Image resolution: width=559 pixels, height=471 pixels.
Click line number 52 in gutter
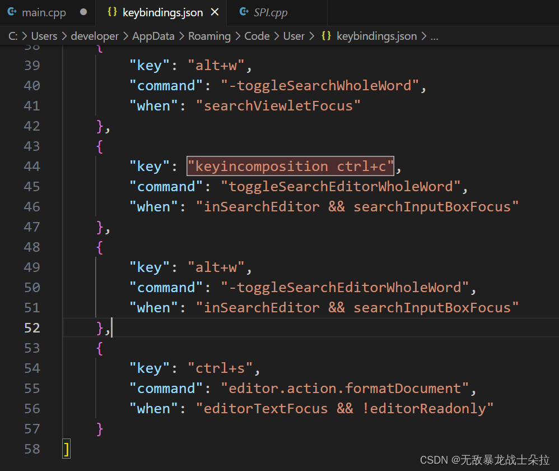click(32, 328)
